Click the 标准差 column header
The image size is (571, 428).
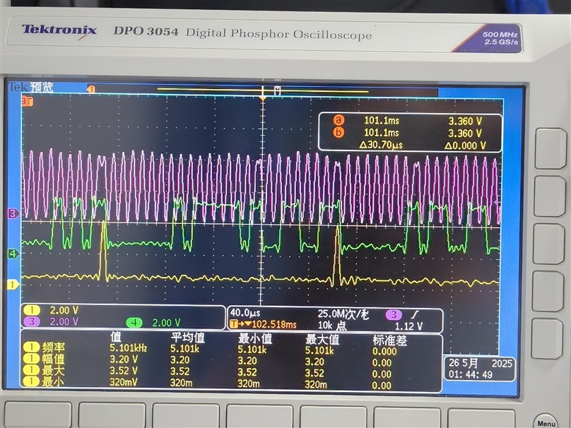coord(389,340)
